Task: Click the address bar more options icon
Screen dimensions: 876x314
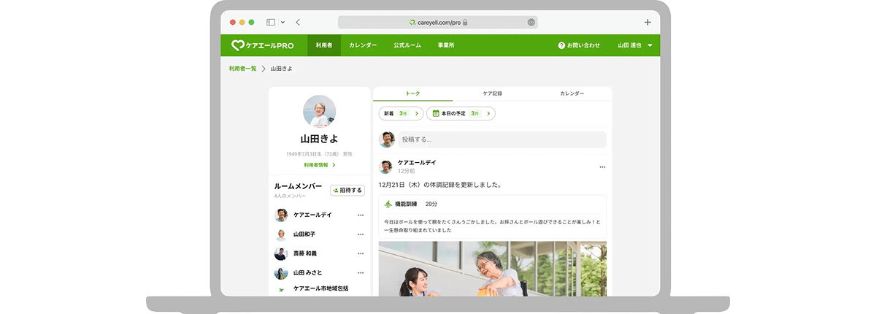Action: [531, 23]
